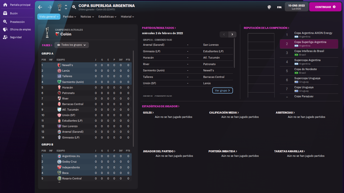Click Talleres club crest
Viewport: 344px width, 193px height.
(59, 76)
